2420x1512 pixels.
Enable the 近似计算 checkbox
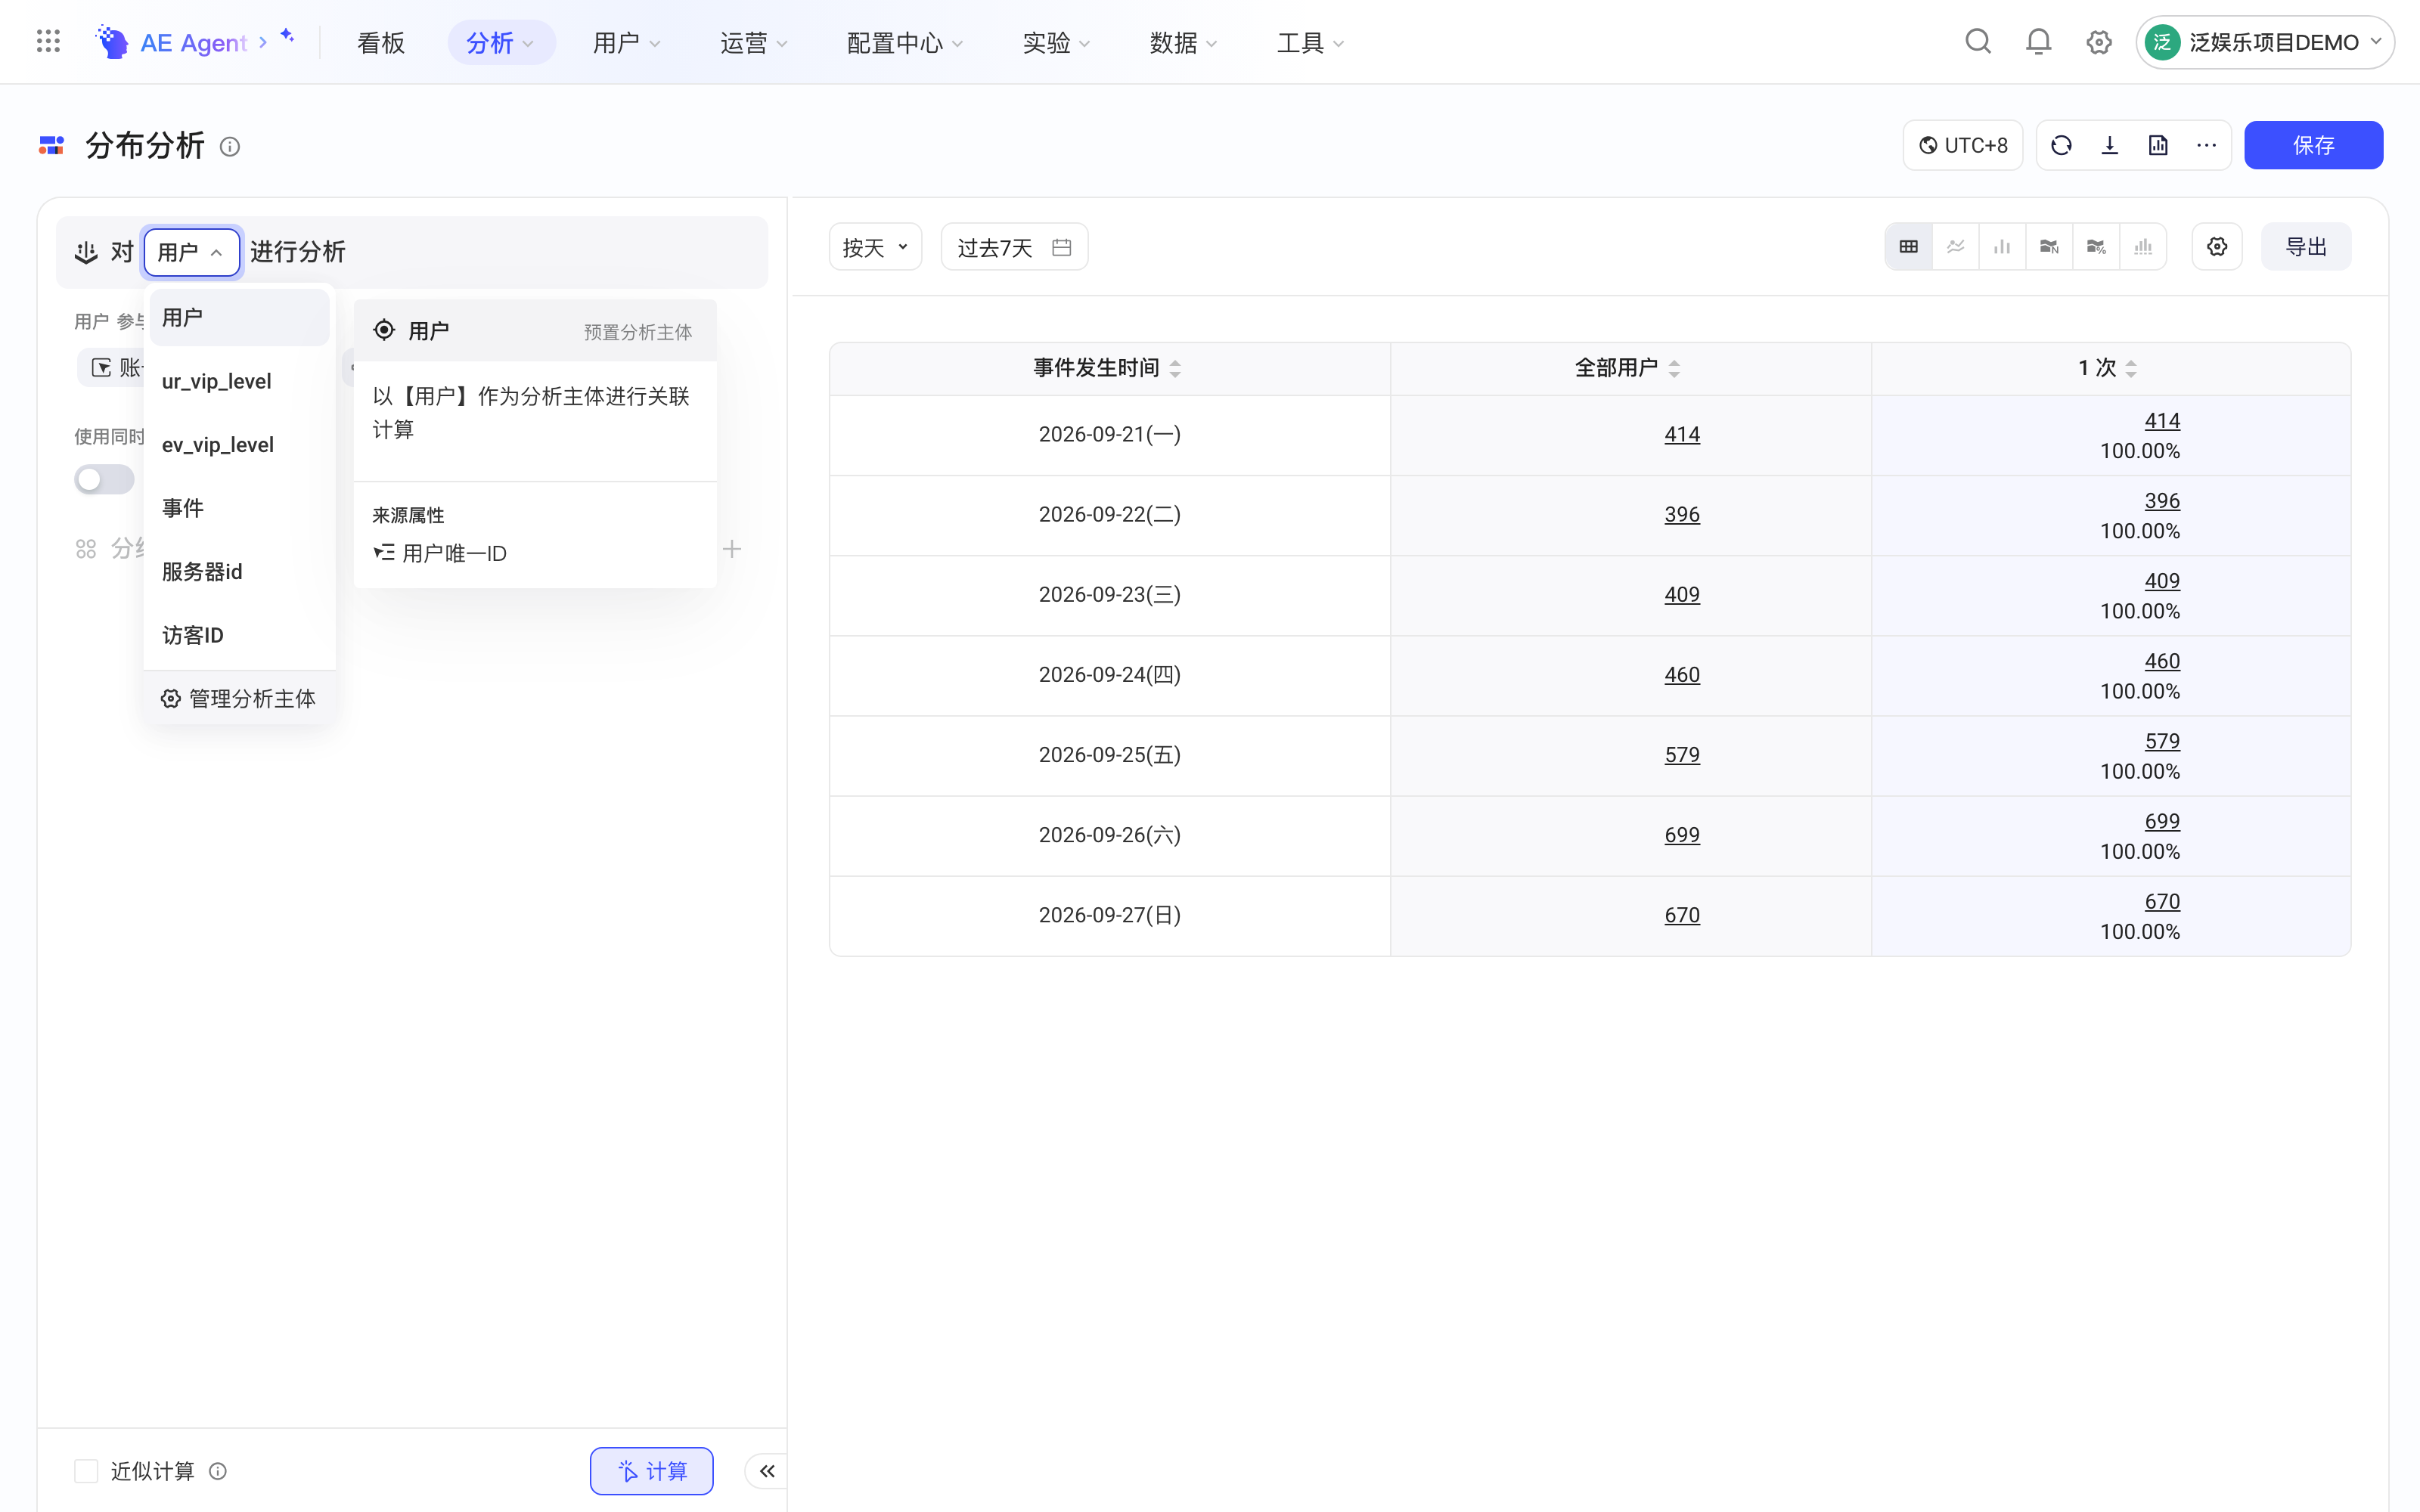(x=86, y=1471)
